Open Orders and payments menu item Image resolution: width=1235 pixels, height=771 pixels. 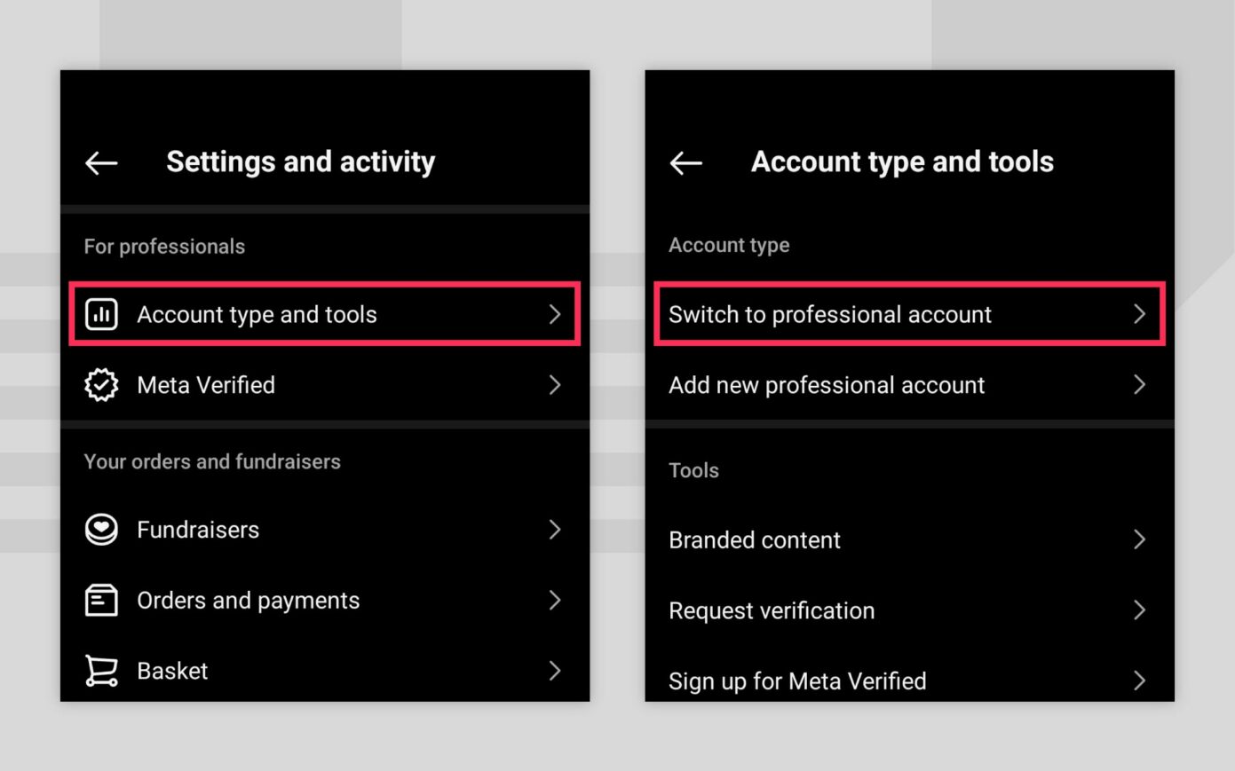click(249, 601)
